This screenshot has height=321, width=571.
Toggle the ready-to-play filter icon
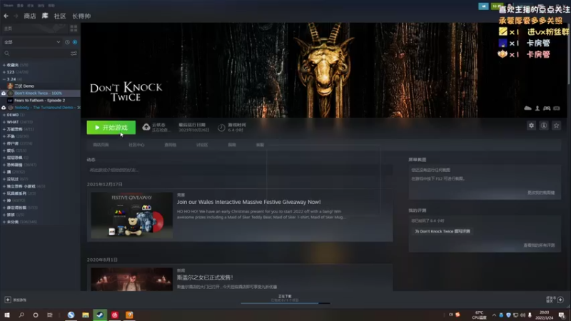pyautogui.click(x=75, y=42)
